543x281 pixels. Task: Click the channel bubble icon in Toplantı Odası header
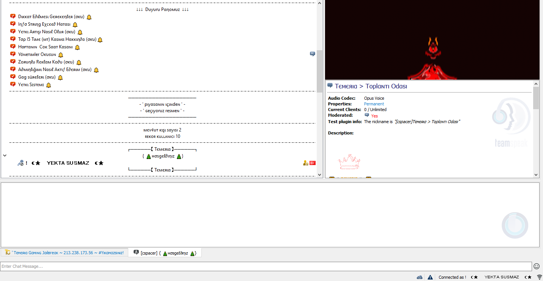coord(330,86)
